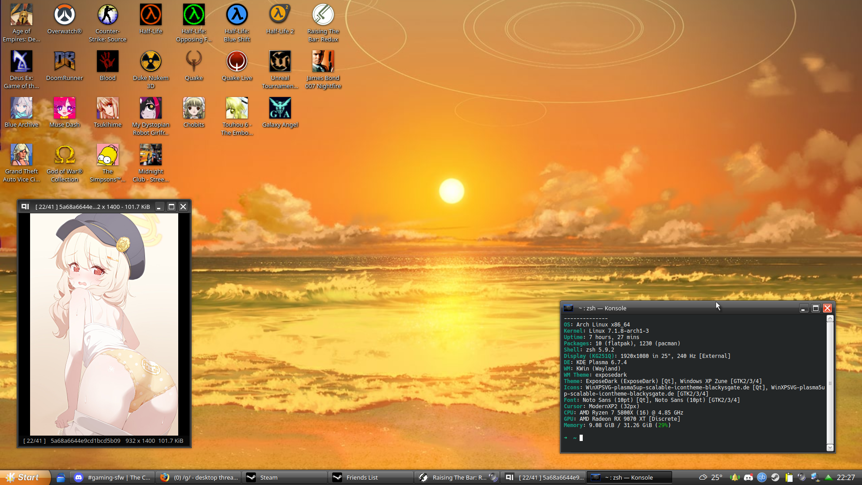
Task: Switch to the Steam taskbar window
Action: [x=285, y=477]
